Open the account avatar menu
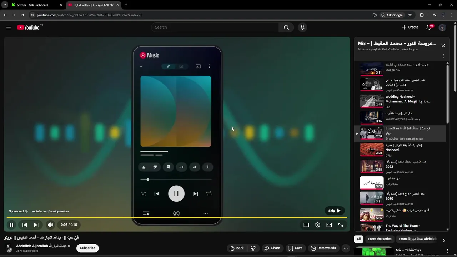This screenshot has height=257, width=457. point(442,27)
